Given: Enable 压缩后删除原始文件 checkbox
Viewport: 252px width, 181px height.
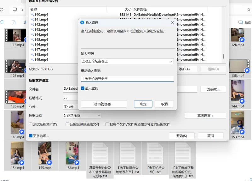Looking at the screenshot, I should click(67, 124).
